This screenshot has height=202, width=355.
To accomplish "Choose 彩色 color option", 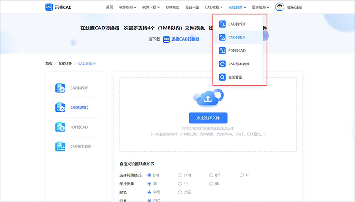I will coord(149,192).
